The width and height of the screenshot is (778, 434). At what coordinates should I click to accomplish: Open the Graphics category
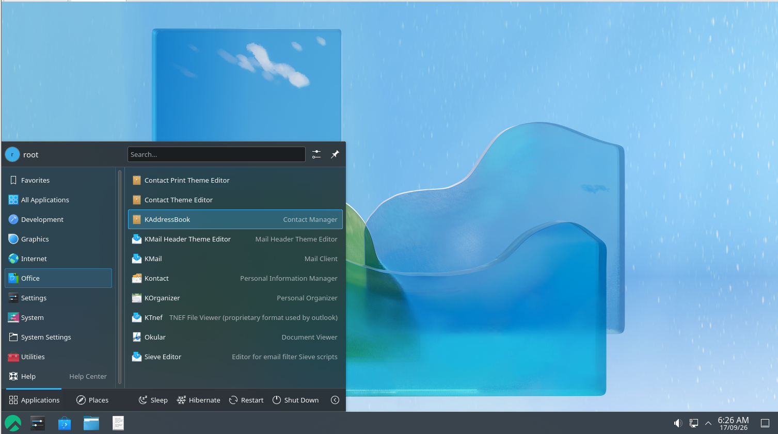[58, 239]
